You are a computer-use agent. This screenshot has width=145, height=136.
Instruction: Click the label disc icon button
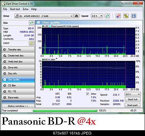tap(31, 43)
